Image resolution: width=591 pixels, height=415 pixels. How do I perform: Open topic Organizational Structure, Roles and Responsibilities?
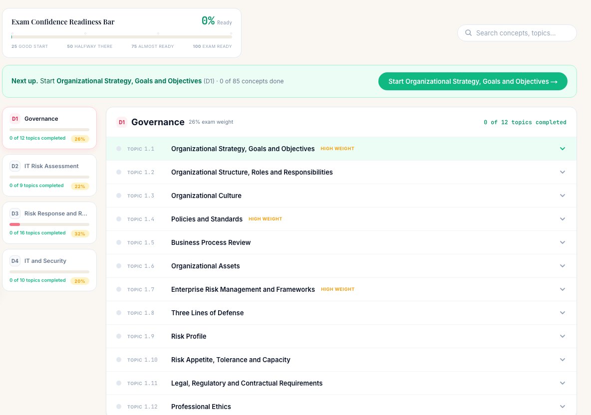(252, 172)
